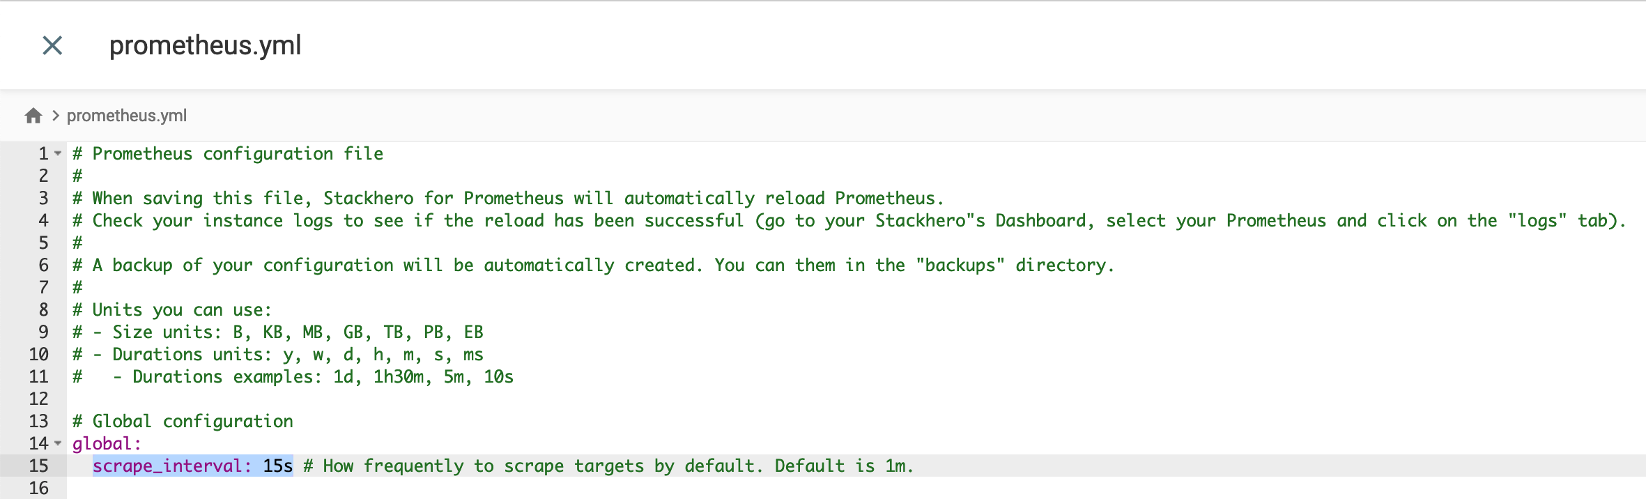Click line number 16 in the gutter
Screen dimensions: 1646x499
pos(38,488)
